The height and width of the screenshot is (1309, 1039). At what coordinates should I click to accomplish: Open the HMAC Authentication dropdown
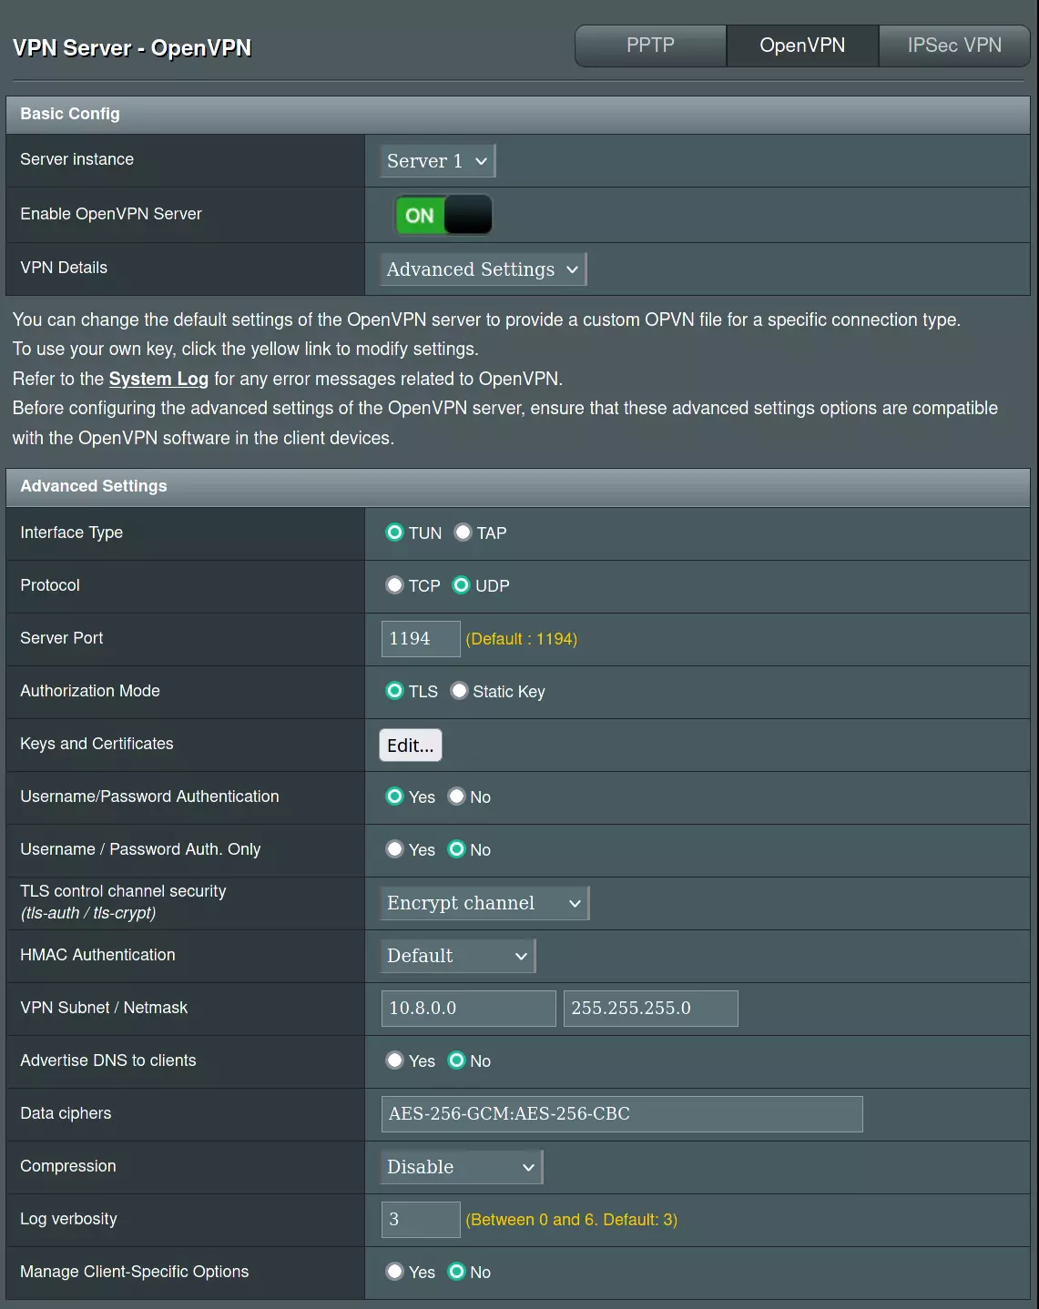(x=457, y=956)
